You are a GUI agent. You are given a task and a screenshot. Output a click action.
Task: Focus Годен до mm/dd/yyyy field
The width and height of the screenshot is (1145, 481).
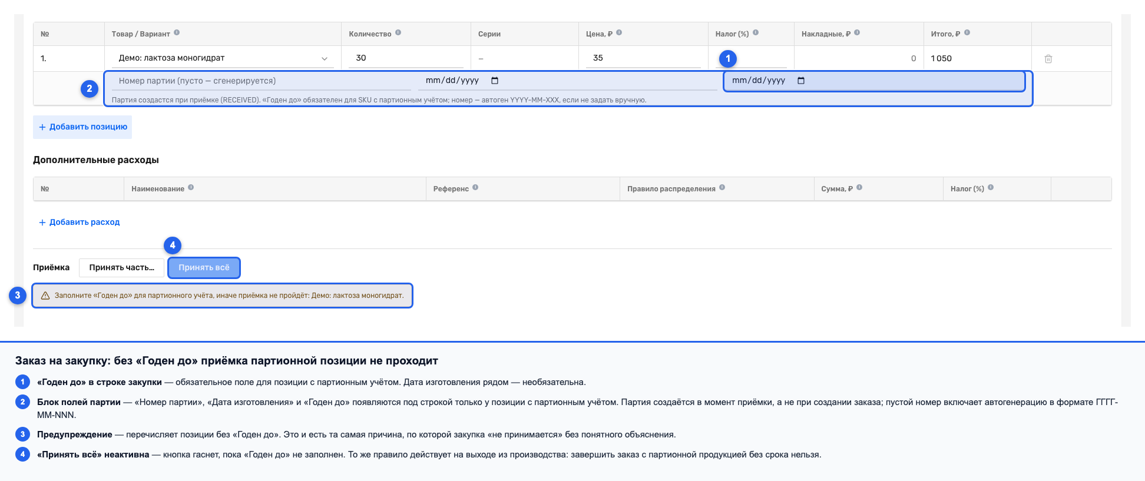coord(874,81)
